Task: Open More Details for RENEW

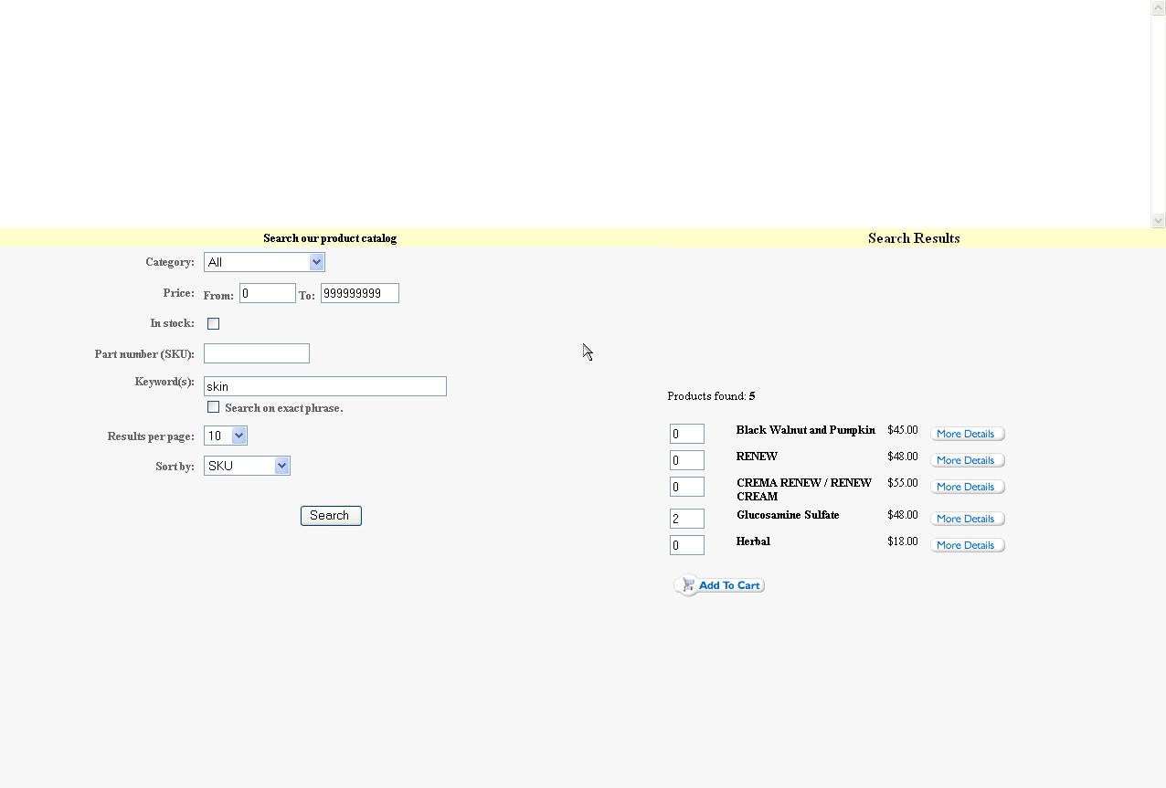Action: [967, 460]
